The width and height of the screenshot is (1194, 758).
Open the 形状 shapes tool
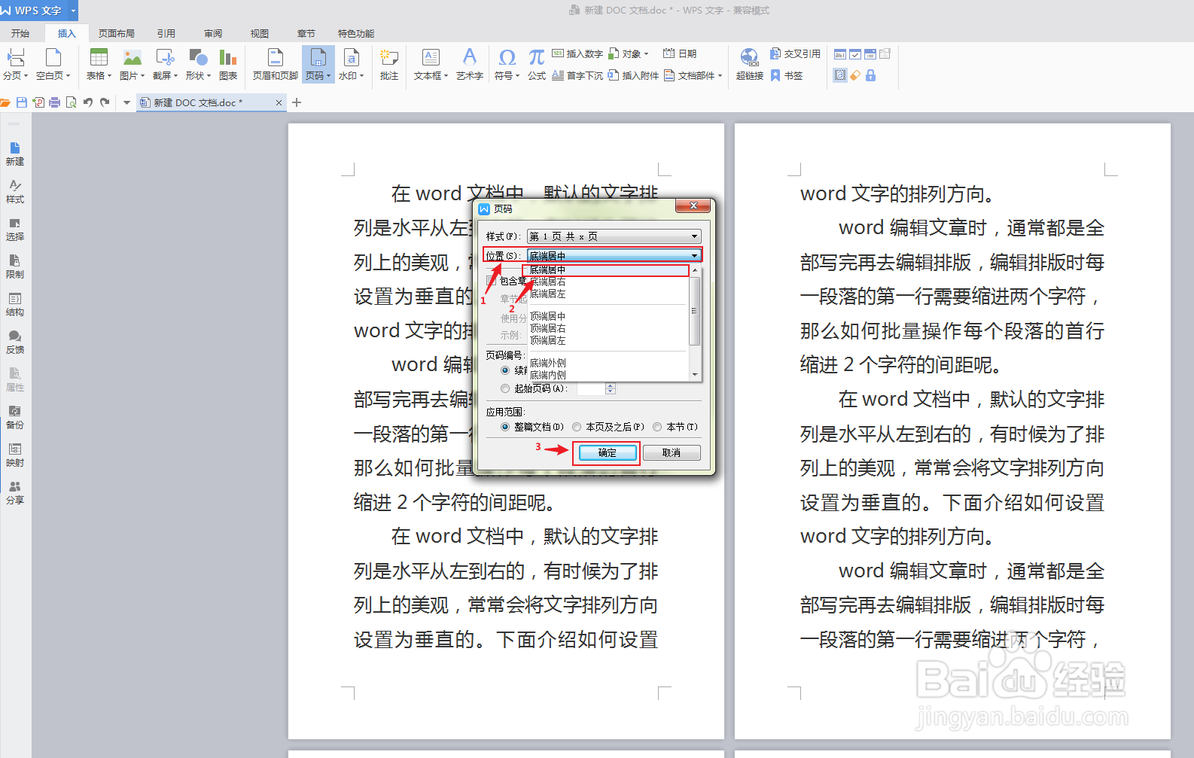tap(198, 64)
